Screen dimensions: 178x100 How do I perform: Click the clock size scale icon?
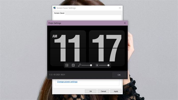79,65
